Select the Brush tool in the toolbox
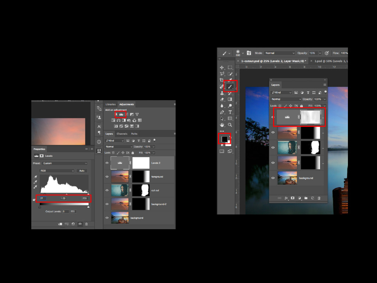Screen dimensions: 377x283 coord(230,87)
